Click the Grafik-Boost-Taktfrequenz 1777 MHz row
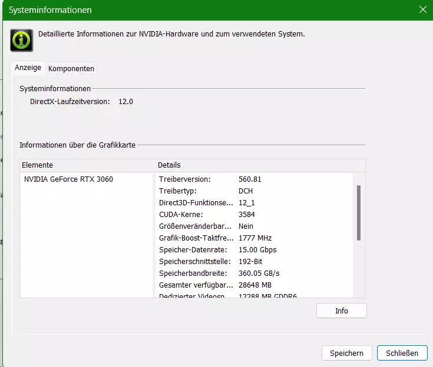 254,238
